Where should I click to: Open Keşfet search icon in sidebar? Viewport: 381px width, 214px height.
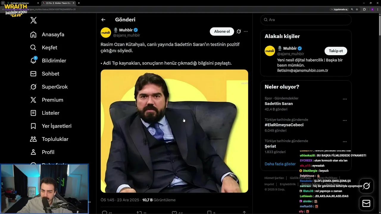[x=34, y=48]
